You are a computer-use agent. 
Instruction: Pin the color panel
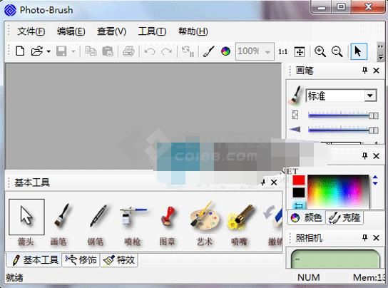pyautogui.click(x=364, y=156)
